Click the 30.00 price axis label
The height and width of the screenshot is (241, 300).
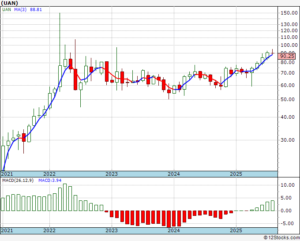pos(288,140)
